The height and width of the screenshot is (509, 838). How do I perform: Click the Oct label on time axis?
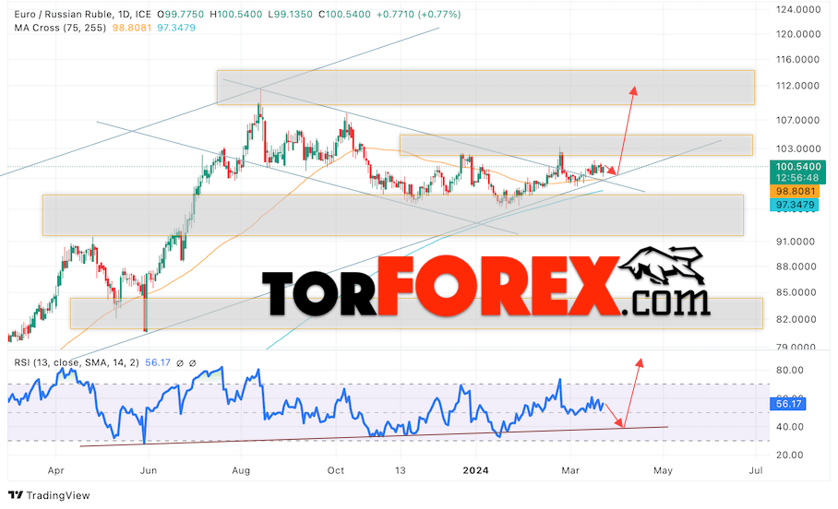pos(336,470)
